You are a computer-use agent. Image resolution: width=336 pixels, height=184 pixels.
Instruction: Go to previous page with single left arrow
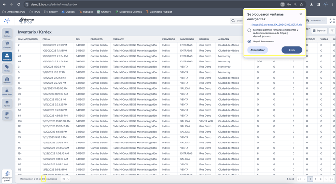pos(305,179)
